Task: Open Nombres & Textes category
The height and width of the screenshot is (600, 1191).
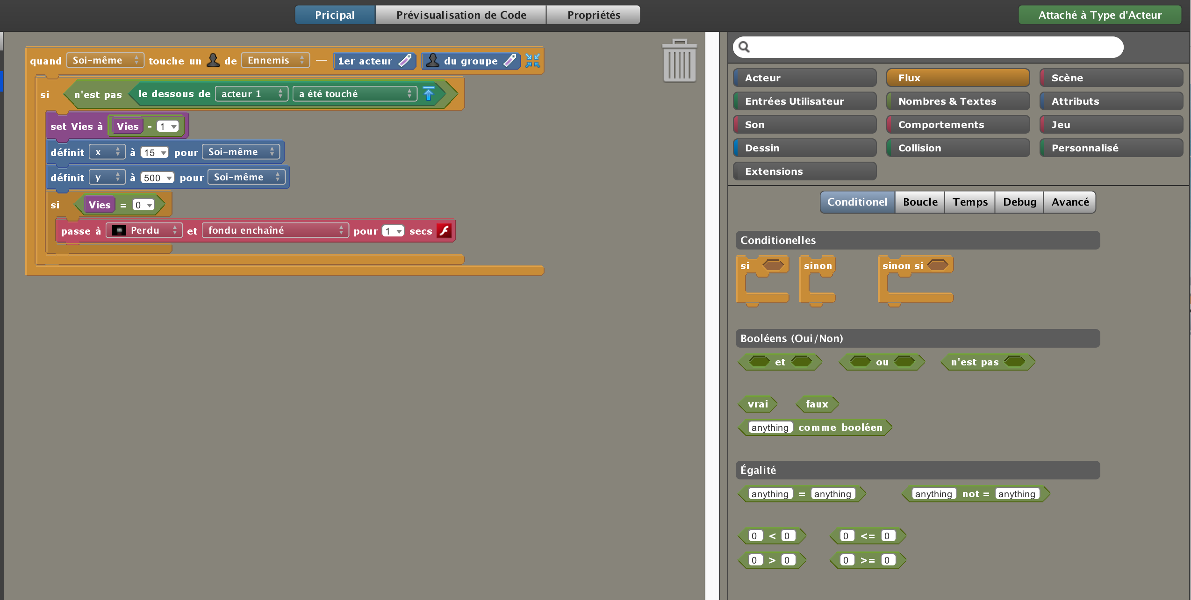Action: (x=958, y=101)
